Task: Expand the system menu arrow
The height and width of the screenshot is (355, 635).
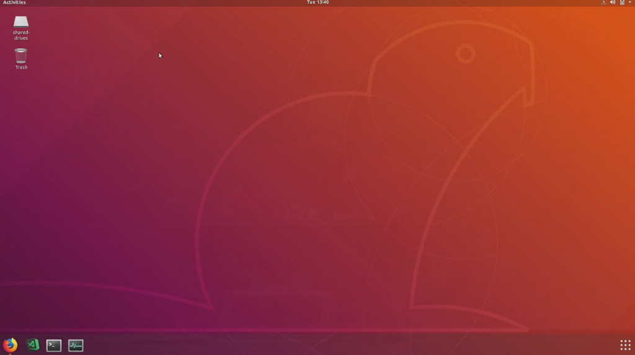Action: tap(630, 2)
